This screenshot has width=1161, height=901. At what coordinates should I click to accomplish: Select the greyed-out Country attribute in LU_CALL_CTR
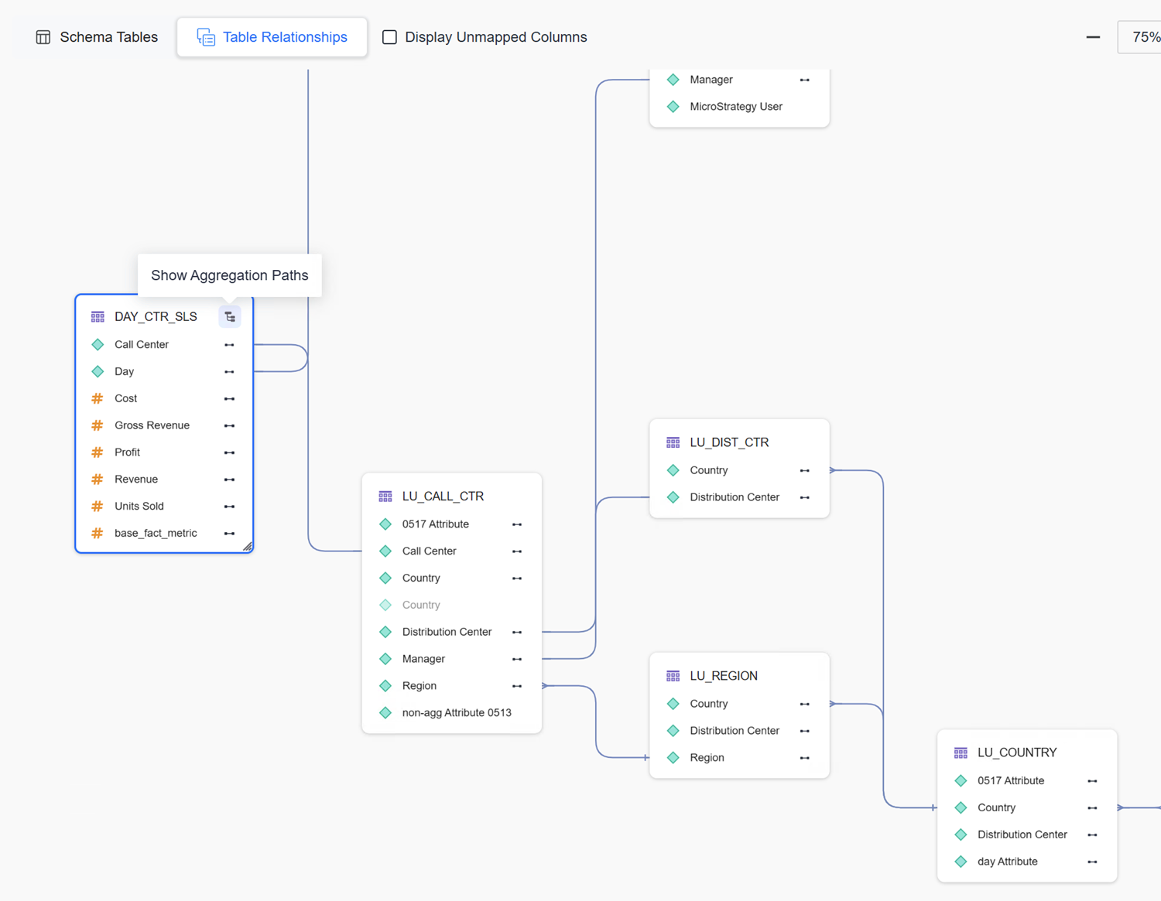(x=421, y=605)
